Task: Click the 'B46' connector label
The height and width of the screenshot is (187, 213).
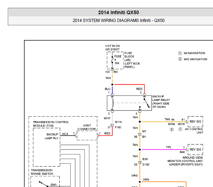Action: coord(182,152)
